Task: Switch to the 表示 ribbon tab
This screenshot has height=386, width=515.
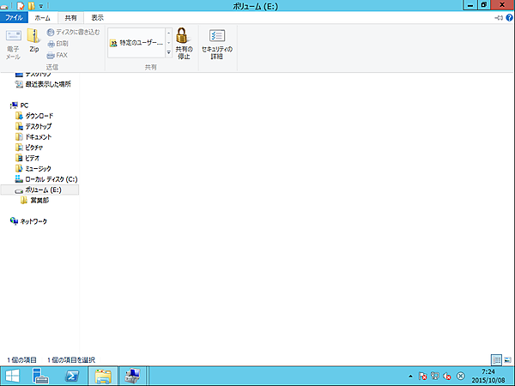Action: [x=98, y=18]
